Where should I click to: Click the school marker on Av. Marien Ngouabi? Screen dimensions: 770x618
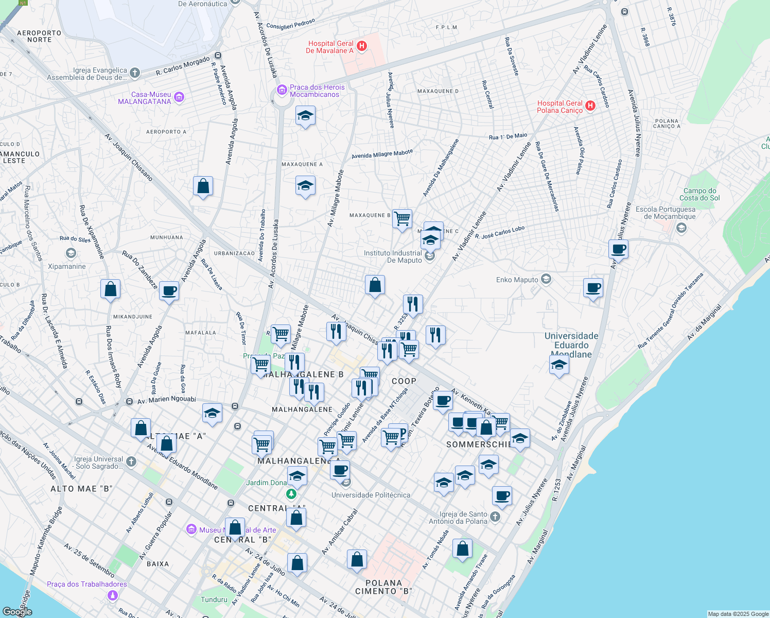pos(212,414)
